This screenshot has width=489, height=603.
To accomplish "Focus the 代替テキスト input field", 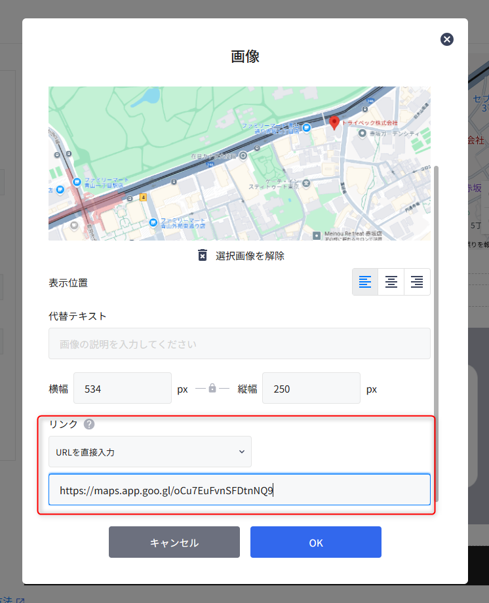I will (x=239, y=343).
